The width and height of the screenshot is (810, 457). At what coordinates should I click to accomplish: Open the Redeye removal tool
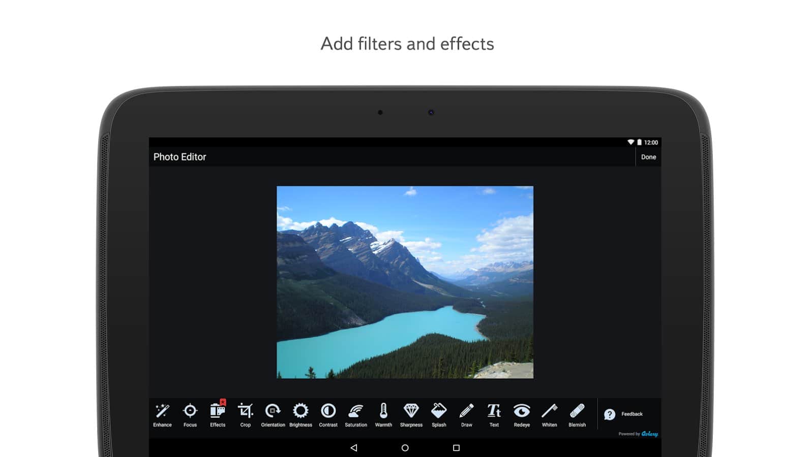click(x=522, y=414)
